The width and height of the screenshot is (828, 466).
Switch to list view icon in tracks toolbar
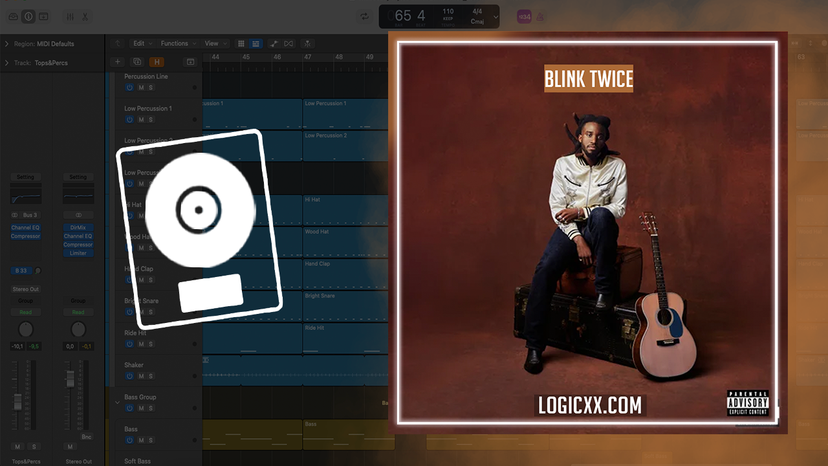pyautogui.click(x=256, y=43)
